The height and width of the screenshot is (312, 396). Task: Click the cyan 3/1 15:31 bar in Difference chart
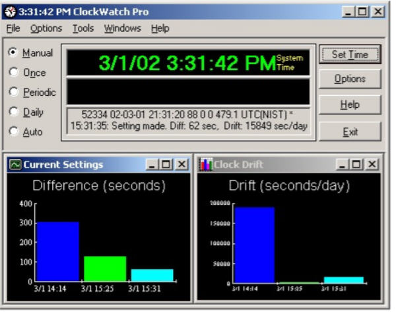click(x=152, y=275)
